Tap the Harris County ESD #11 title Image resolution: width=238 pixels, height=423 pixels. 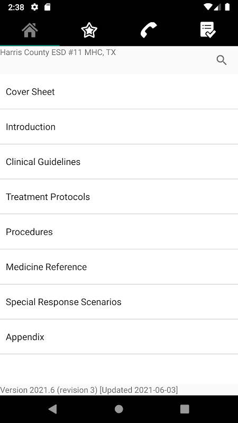click(x=58, y=52)
